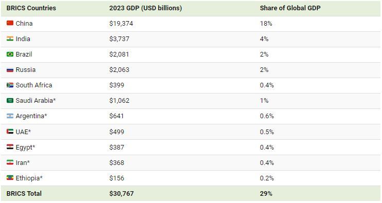The height and width of the screenshot is (203, 382).
Task: Click the Argentina flag icon
Action: (10, 116)
